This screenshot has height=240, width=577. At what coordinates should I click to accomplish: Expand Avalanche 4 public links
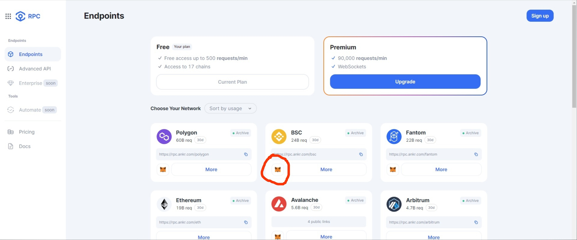tap(319, 222)
